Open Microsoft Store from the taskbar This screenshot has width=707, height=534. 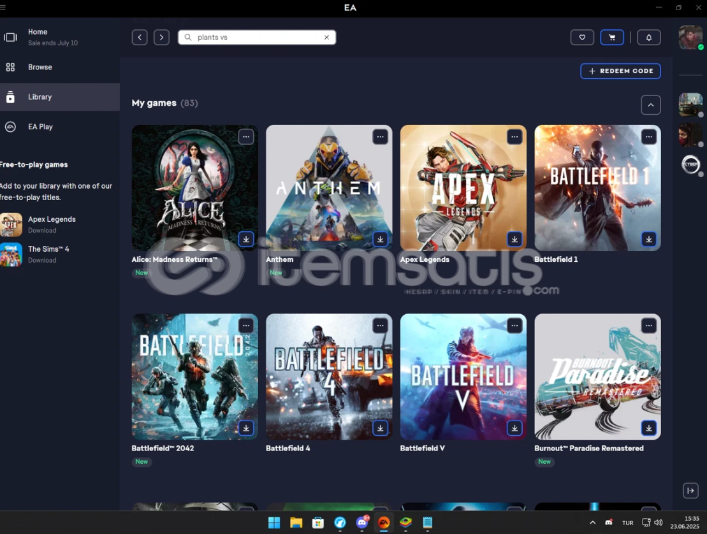(x=318, y=523)
